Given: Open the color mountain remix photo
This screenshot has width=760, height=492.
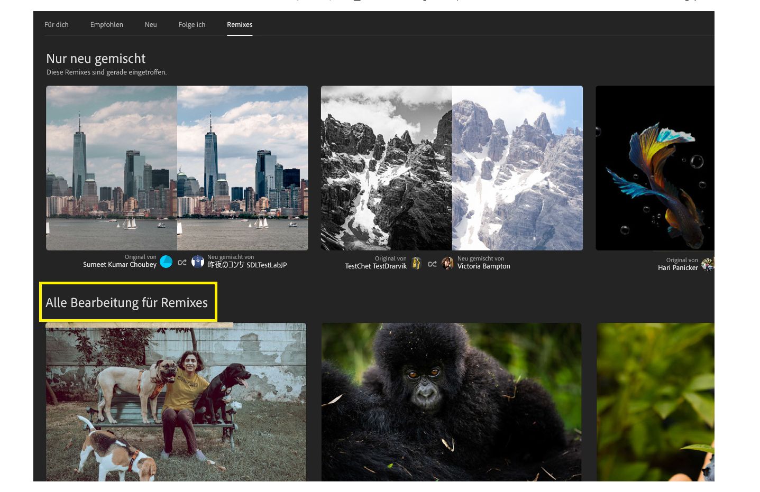Looking at the screenshot, I should (x=518, y=168).
